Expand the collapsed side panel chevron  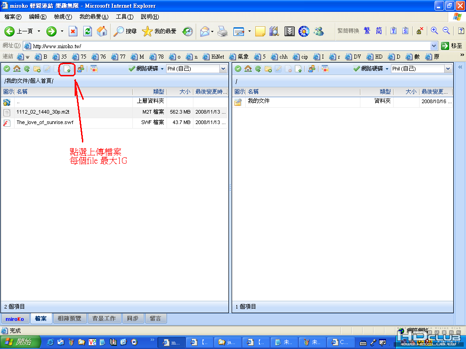[x=460, y=67]
